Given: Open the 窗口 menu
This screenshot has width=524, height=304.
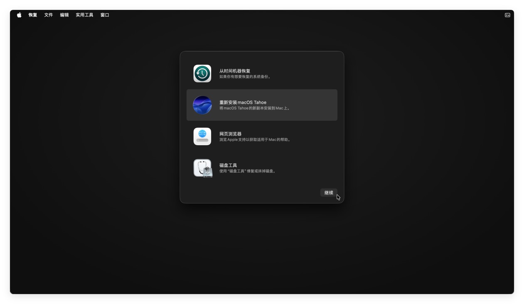Looking at the screenshot, I should click(x=104, y=15).
